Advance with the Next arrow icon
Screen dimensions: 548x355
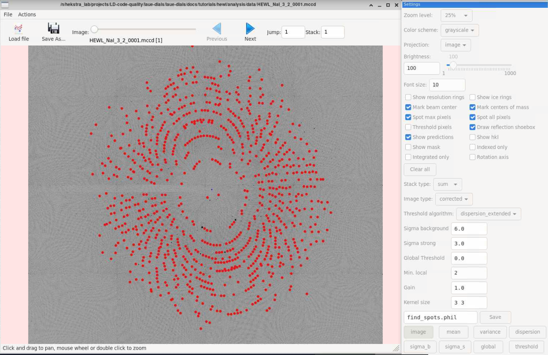(250, 28)
